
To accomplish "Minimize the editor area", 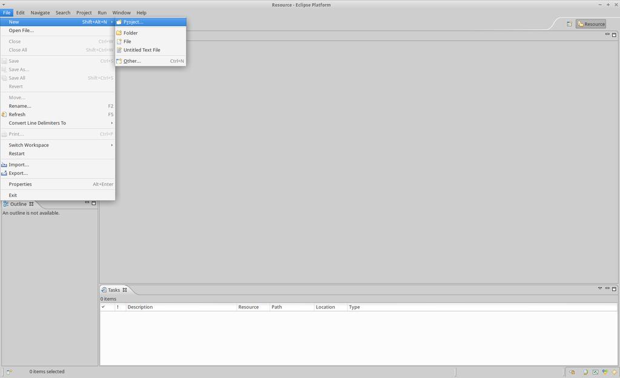I will [607, 34].
